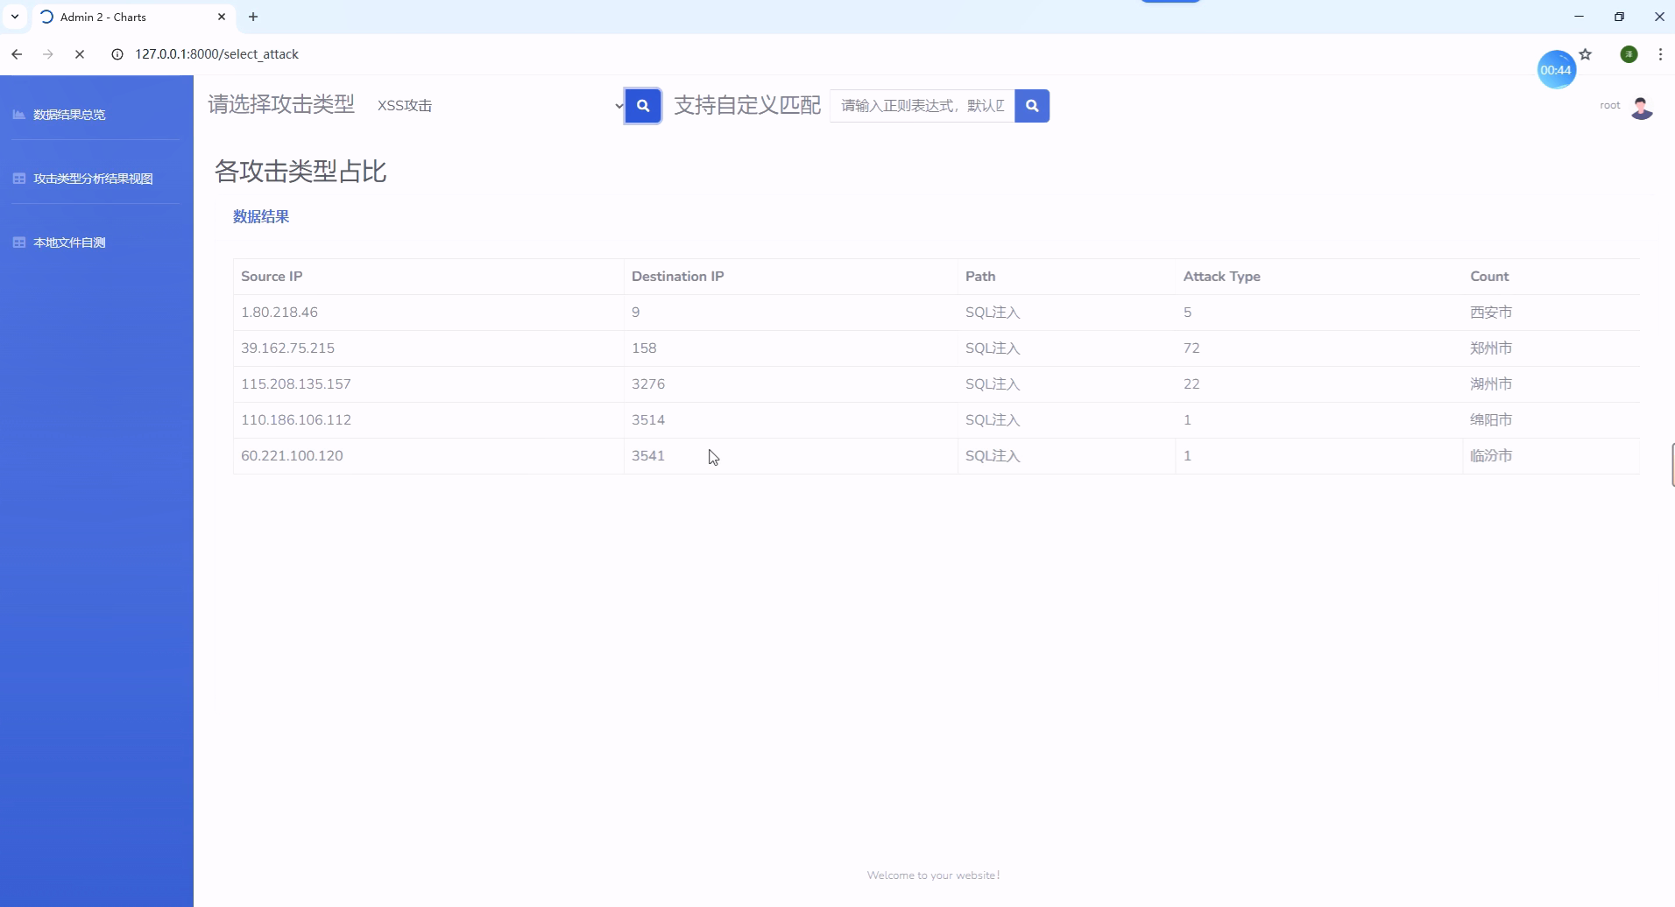Viewport: 1675px width, 907px height.
Task: Select source IP 110.186.106.112
Action: [x=296, y=420]
